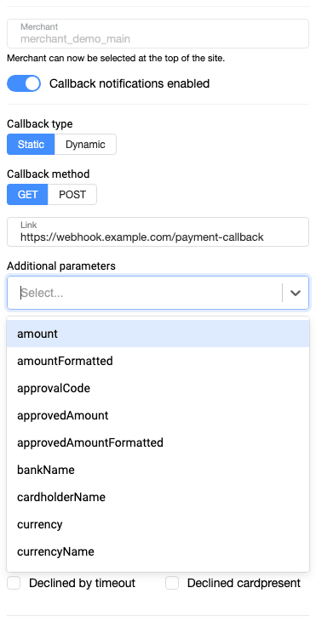Pick the bankName option
The width and height of the screenshot is (316, 622).
(x=158, y=470)
